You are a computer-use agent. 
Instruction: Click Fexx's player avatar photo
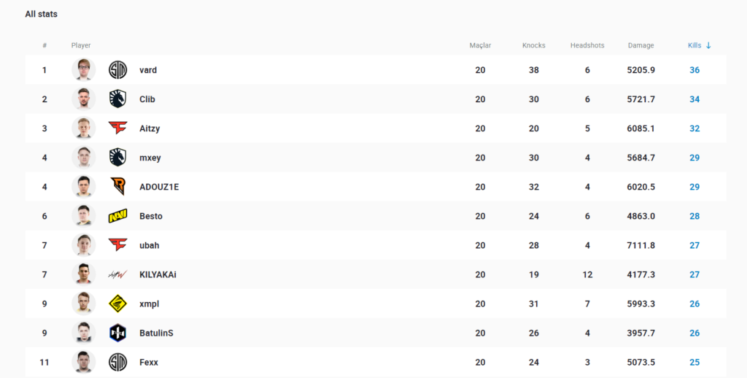(84, 362)
